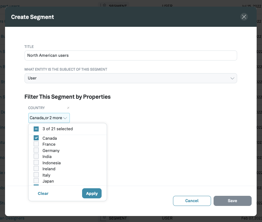The width and height of the screenshot is (262, 222).
Task: Select the an Designers row in the background list
Action: point(13,218)
